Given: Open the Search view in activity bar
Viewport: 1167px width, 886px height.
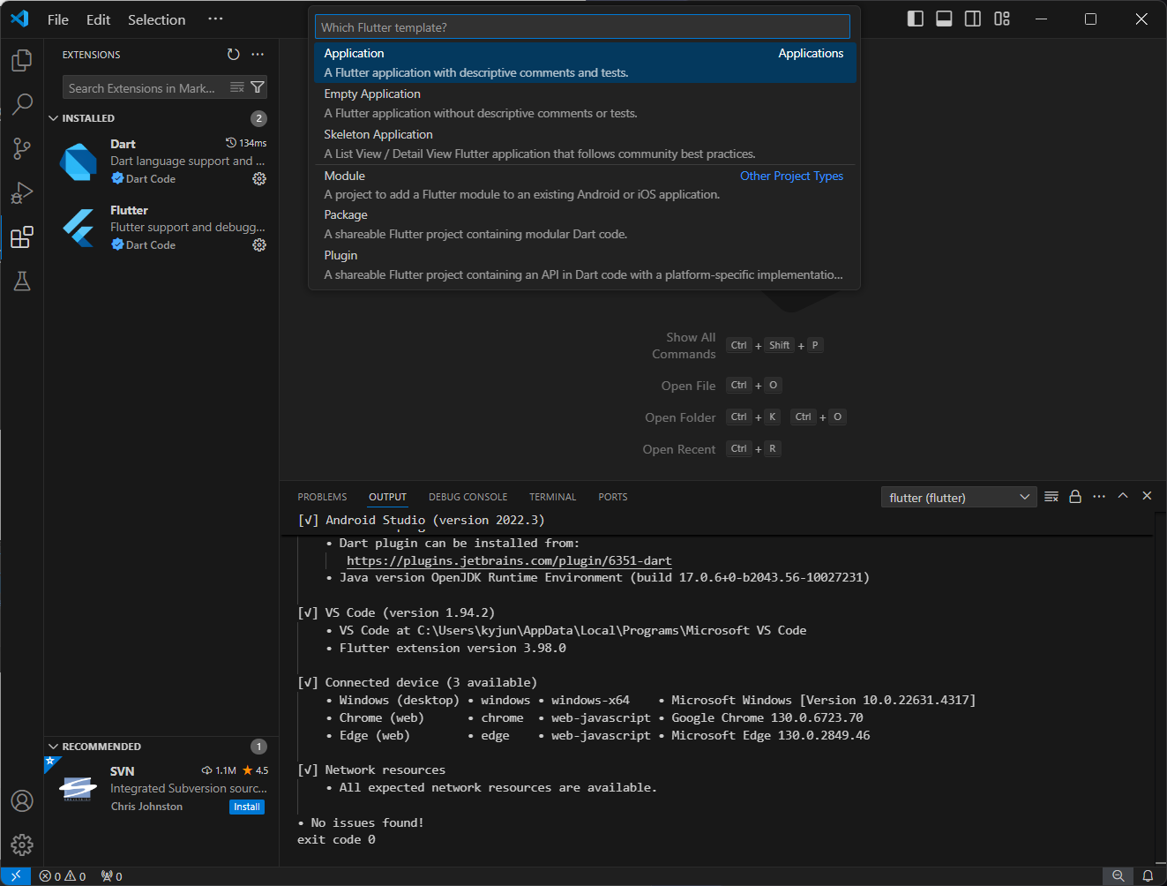Looking at the screenshot, I should [22, 104].
